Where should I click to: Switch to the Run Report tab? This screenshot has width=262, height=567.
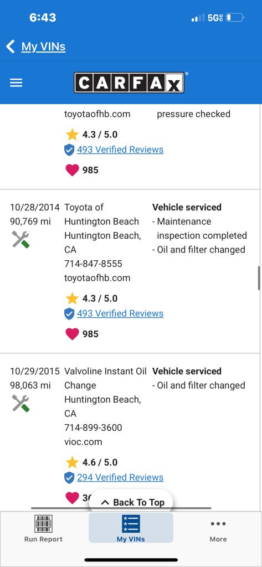[43, 528]
